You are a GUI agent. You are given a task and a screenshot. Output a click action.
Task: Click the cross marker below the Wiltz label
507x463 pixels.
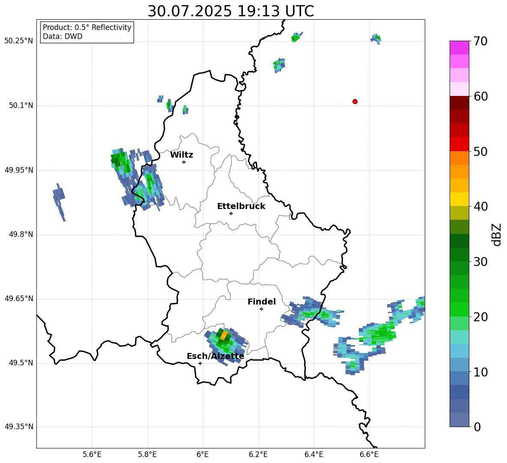click(184, 162)
